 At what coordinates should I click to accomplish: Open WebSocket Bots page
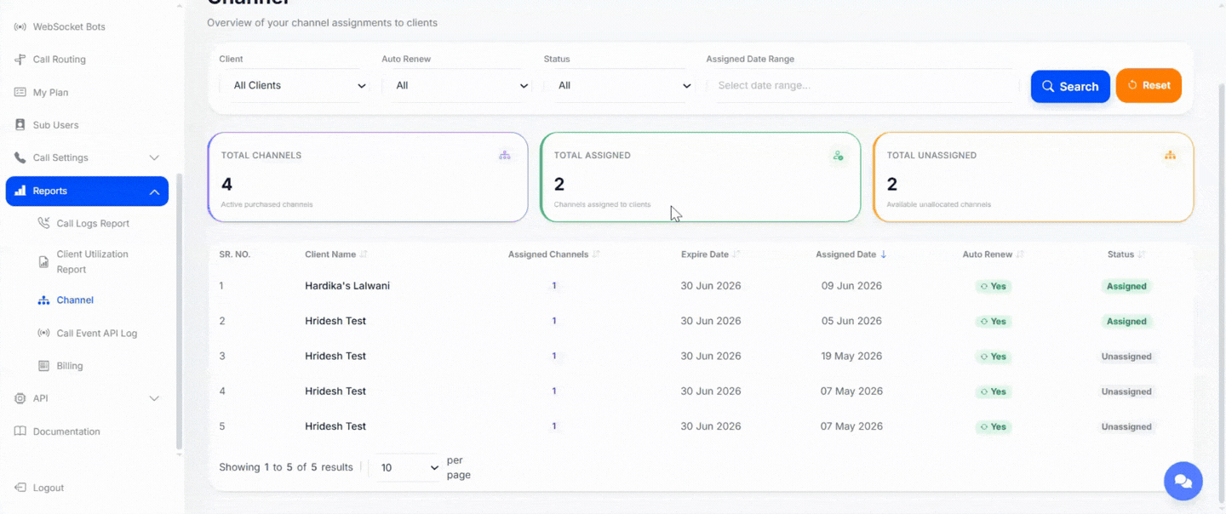(69, 27)
